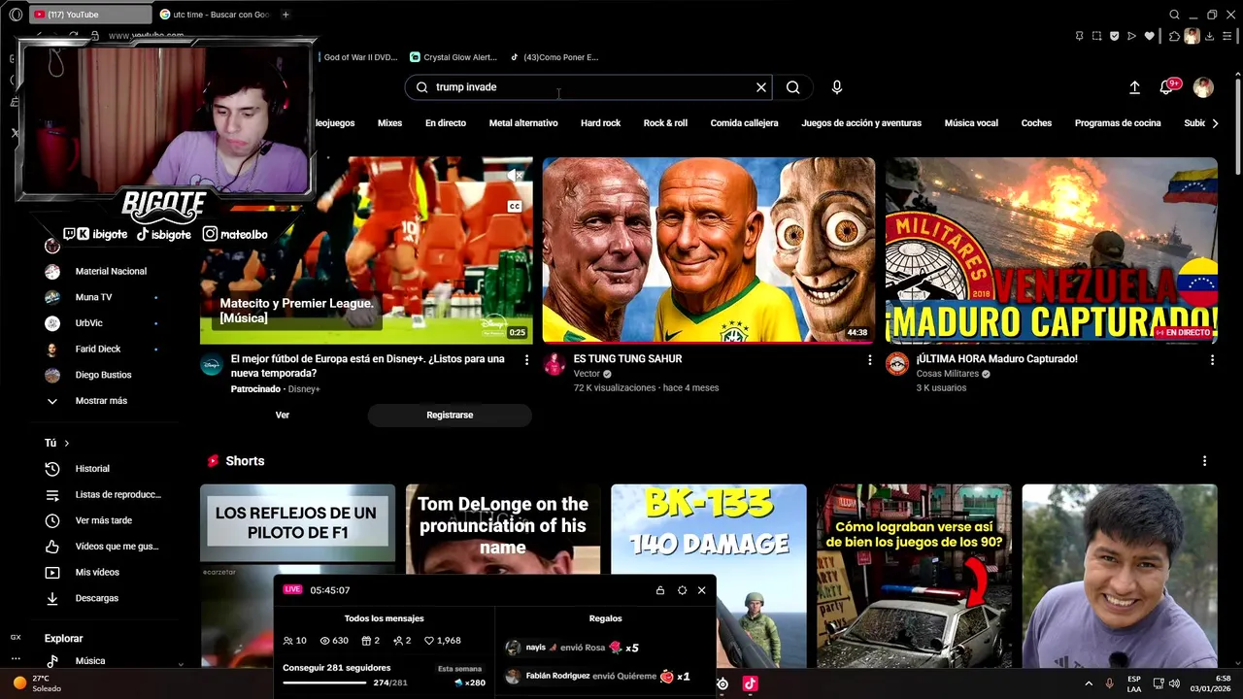Open the YouTube account avatar menu
1243x699 pixels.
(x=1203, y=87)
